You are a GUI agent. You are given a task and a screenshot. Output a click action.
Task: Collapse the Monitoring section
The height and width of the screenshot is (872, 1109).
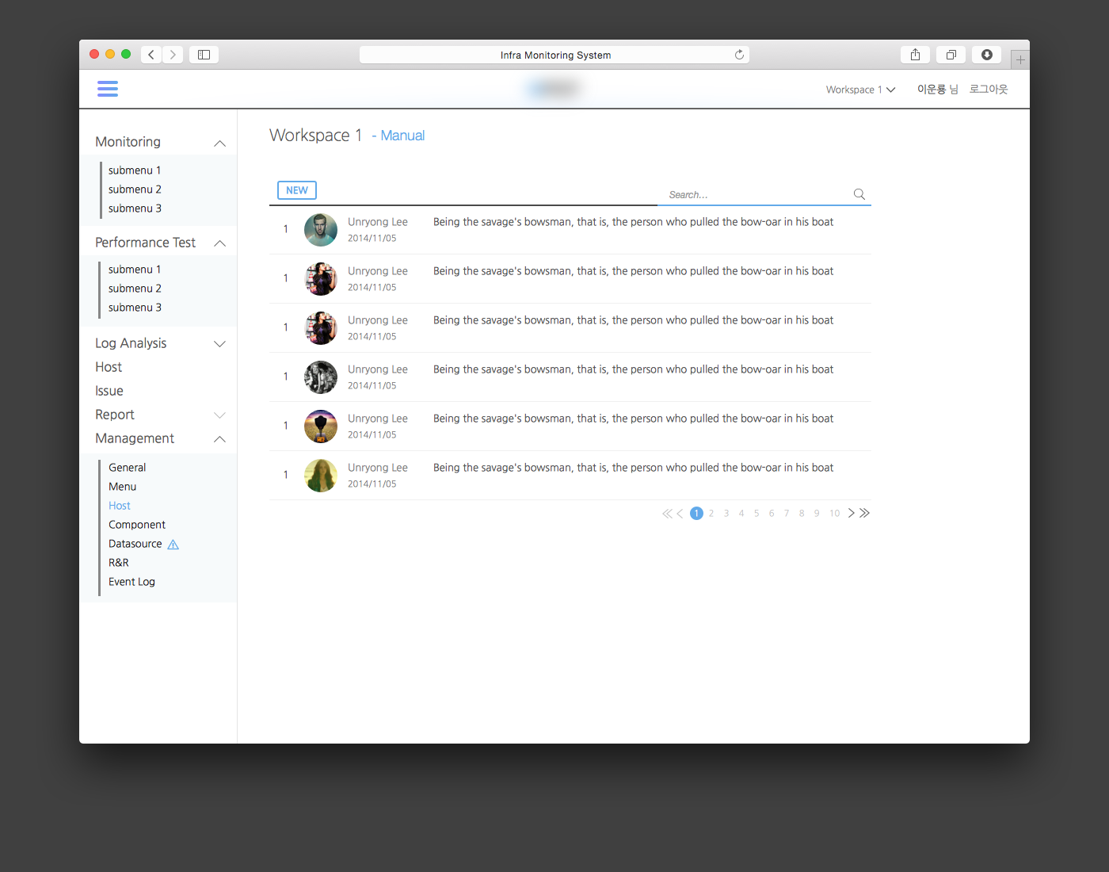point(220,143)
